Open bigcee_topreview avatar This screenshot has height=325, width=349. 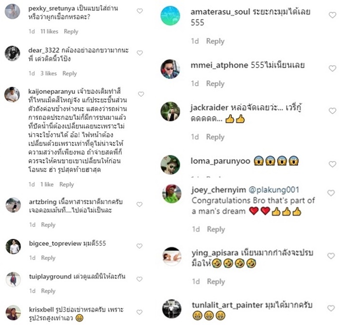(x=13, y=247)
